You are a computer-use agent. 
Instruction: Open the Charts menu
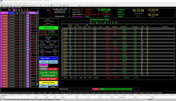click(16, 3)
